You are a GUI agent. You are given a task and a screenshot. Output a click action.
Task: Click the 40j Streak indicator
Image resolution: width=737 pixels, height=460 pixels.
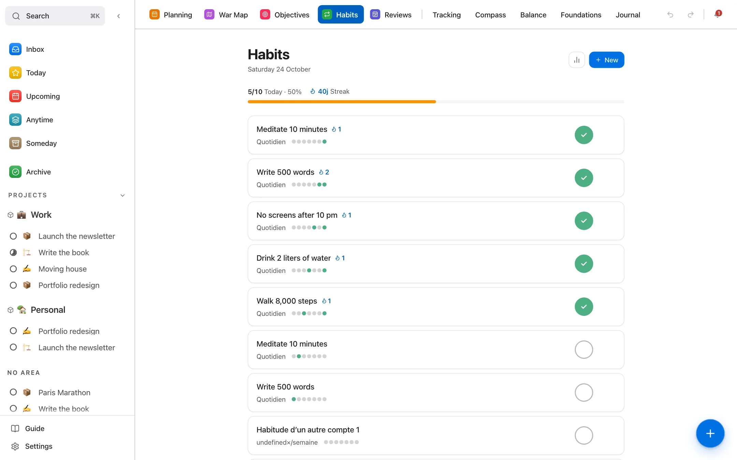pos(330,91)
